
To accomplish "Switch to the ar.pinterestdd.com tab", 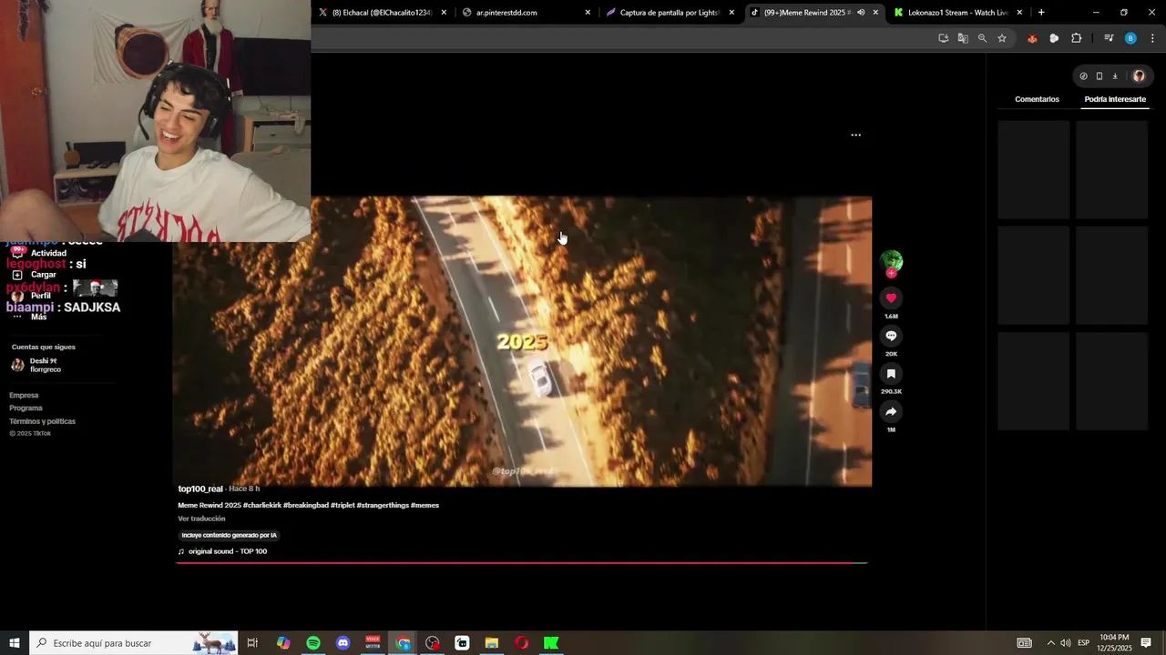I will pos(527,13).
